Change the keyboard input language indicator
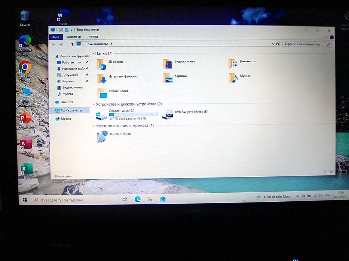The width and height of the screenshot is (349, 261). coord(328,195)
